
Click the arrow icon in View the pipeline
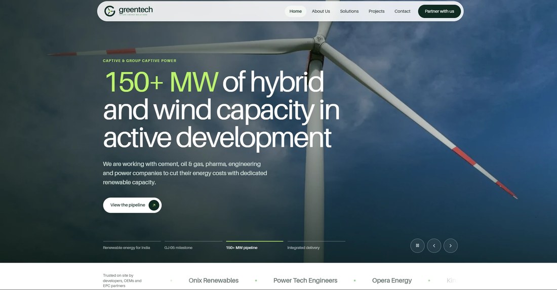click(154, 205)
